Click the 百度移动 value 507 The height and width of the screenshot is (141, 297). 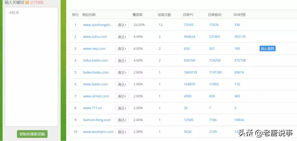[212, 48]
